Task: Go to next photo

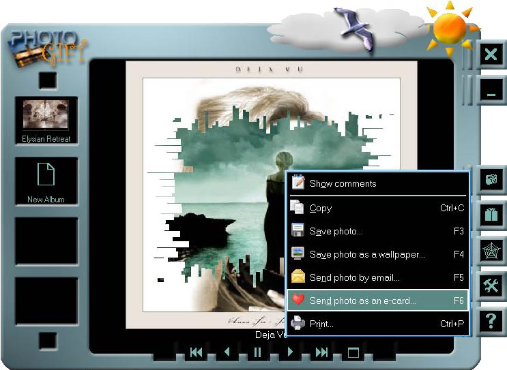Action: 290,352
